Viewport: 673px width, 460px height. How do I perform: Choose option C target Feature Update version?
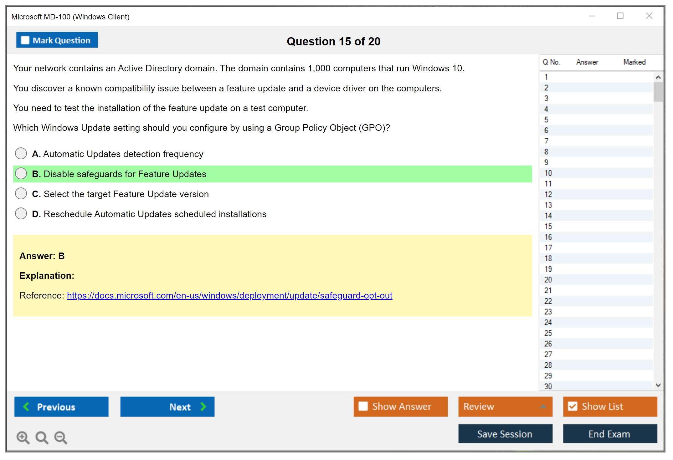tap(21, 194)
